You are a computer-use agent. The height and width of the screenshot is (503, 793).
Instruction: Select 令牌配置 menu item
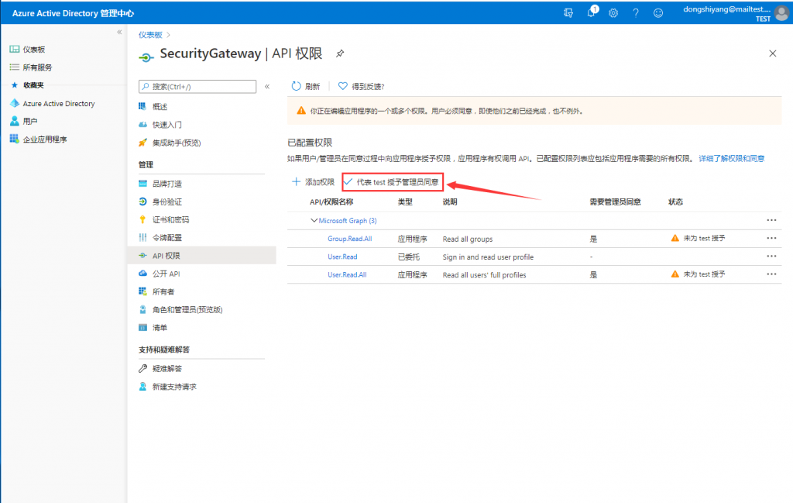(167, 237)
